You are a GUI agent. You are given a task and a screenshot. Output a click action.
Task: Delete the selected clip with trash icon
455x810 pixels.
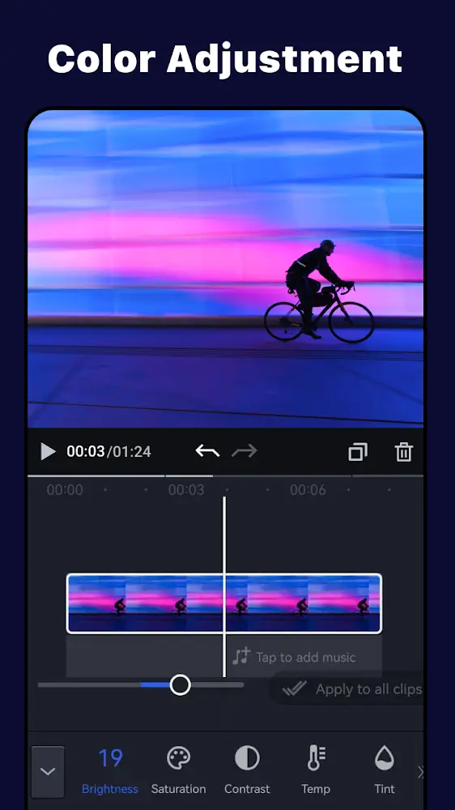404,451
